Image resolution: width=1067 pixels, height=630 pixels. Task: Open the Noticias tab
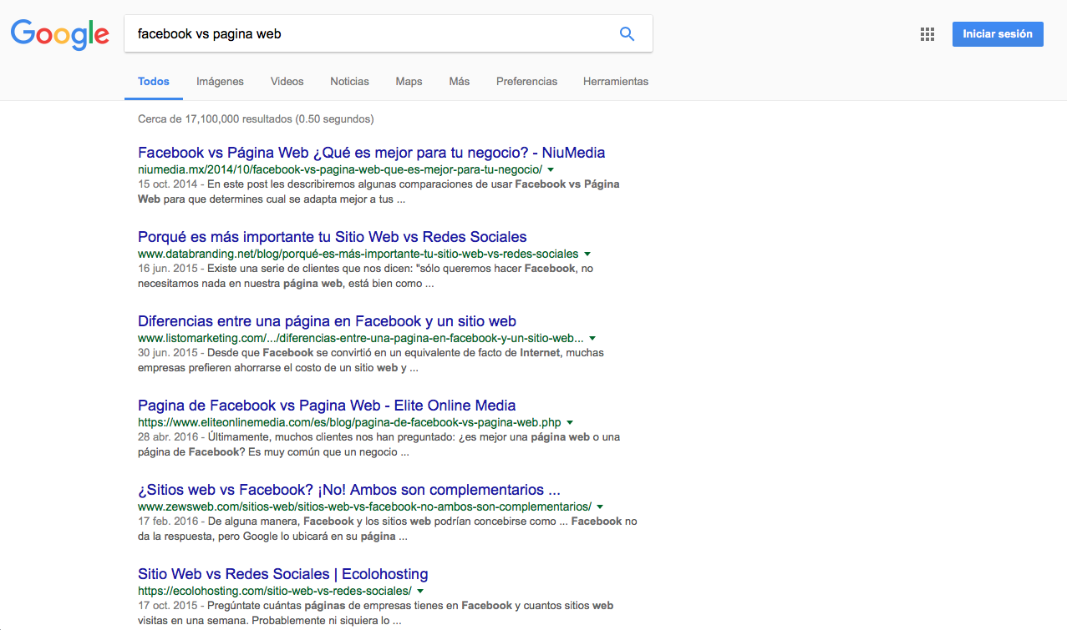point(349,82)
